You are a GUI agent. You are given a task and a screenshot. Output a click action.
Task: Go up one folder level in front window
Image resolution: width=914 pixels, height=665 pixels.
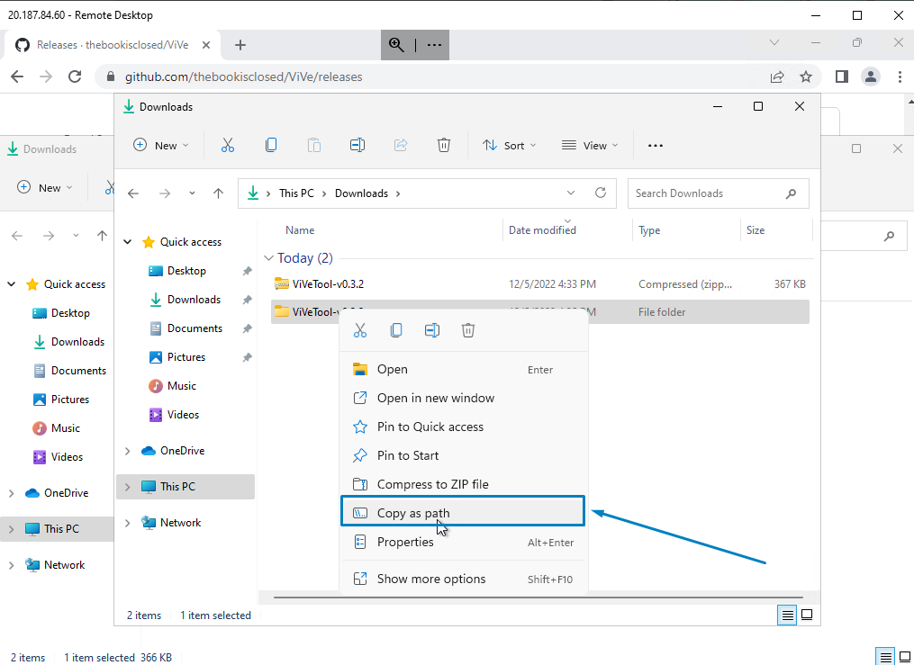(218, 193)
